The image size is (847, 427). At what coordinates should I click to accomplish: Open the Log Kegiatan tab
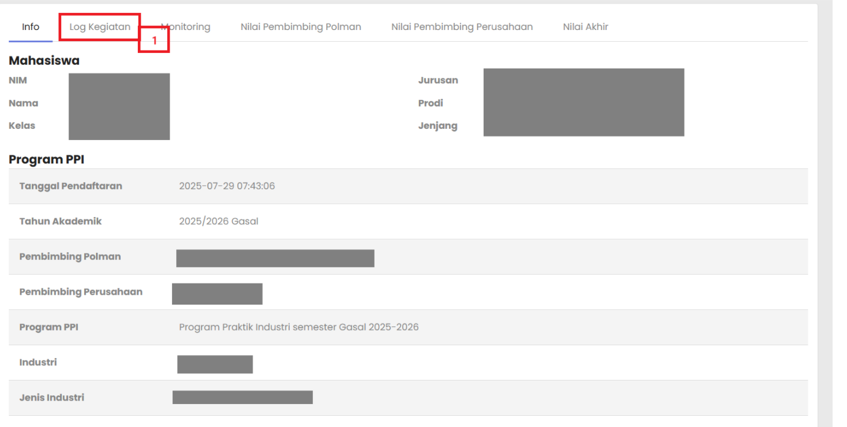pyautogui.click(x=100, y=27)
